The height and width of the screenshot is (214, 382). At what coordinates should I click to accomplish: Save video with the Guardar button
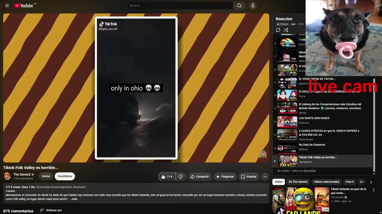tap(249, 177)
